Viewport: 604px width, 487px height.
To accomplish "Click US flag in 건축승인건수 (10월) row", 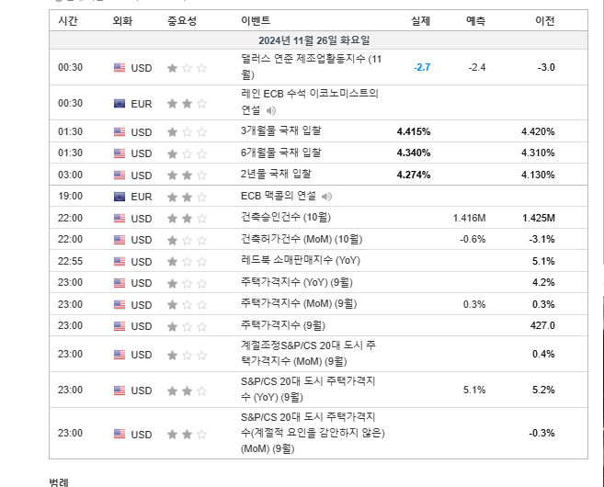I will click(x=120, y=219).
